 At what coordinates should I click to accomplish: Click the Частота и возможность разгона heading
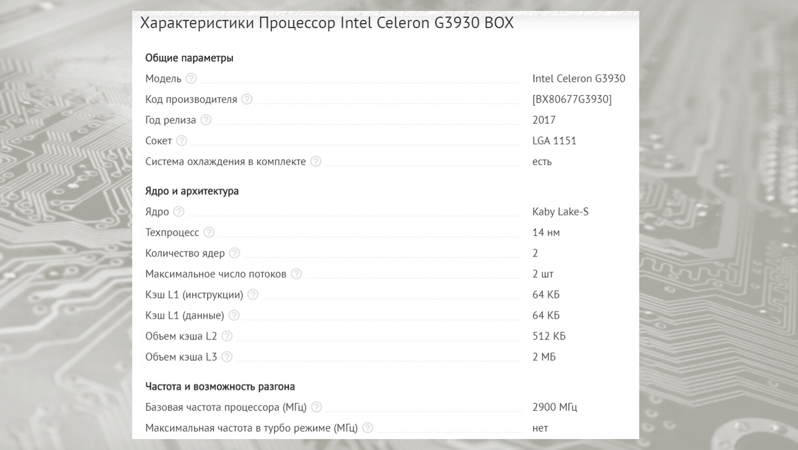[x=220, y=386]
